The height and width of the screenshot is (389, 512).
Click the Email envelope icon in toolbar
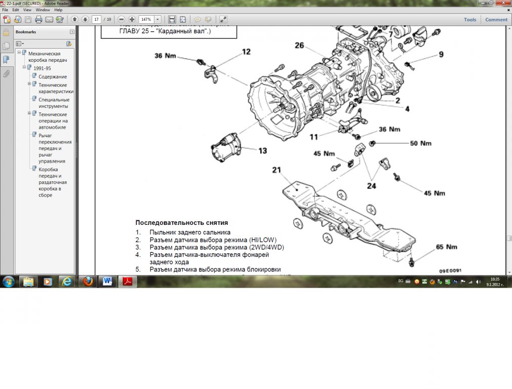click(x=49, y=20)
